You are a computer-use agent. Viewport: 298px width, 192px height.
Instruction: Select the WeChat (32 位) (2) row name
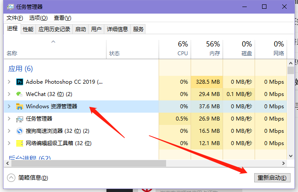point(49,94)
